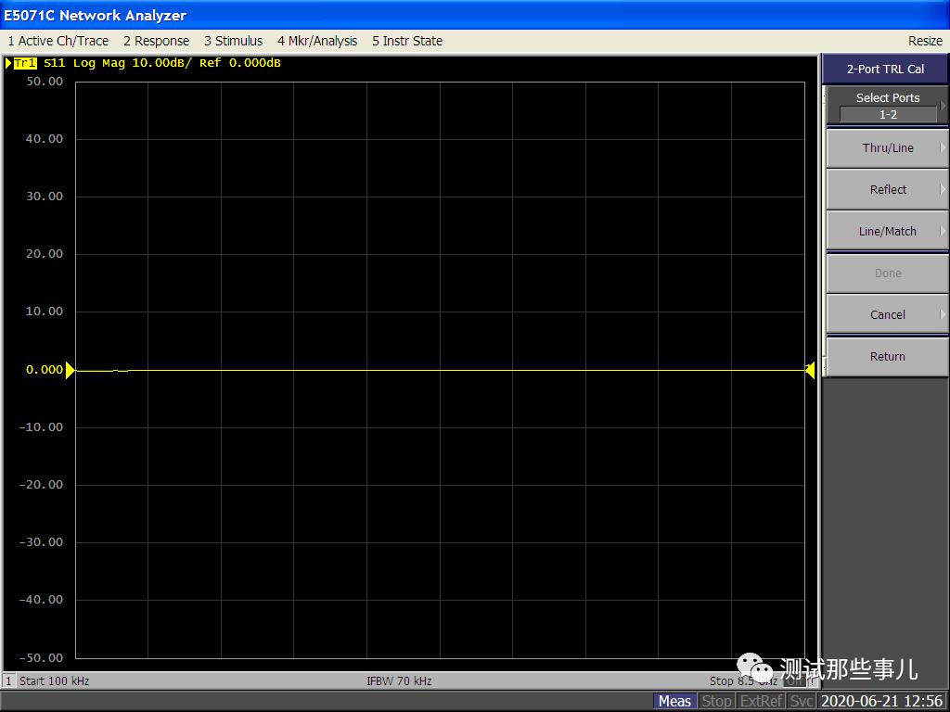
Task: Click channel 1 number box in stimulus bar
Action: tap(9, 681)
